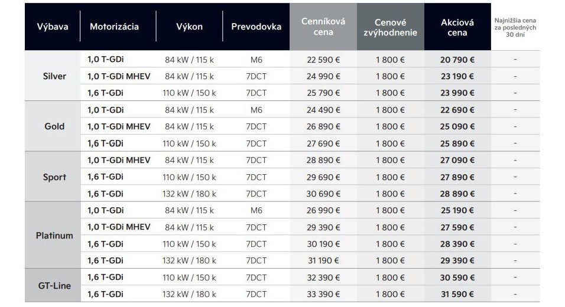Viewport: 565px width, 307px height.
Task: Select the Silver trim level cell
Action: pos(54,76)
